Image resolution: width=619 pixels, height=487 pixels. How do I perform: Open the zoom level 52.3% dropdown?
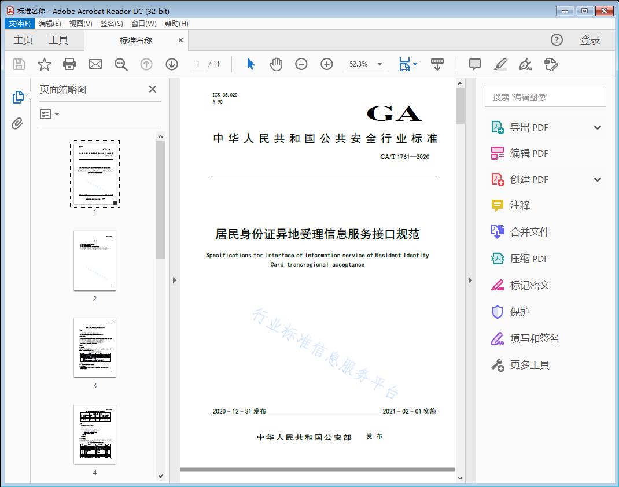tap(379, 64)
